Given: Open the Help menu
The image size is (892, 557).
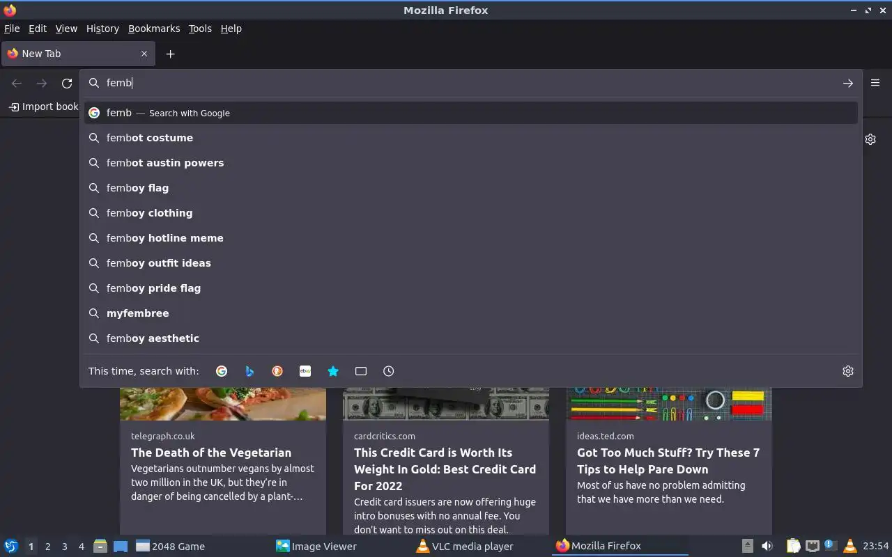Looking at the screenshot, I should click(x=231, y=29).
